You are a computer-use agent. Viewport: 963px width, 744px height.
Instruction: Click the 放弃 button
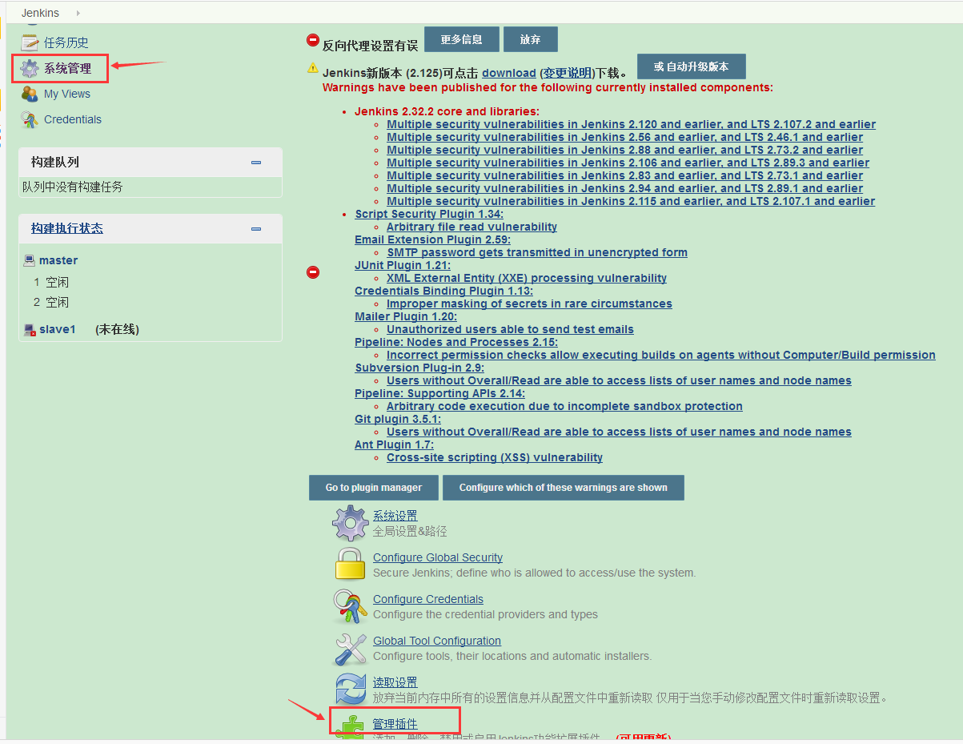click(x=530, y=39)
